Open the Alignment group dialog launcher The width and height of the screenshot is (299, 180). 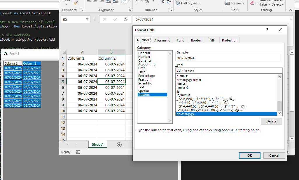pyautogui.click(x=130, y=10)
